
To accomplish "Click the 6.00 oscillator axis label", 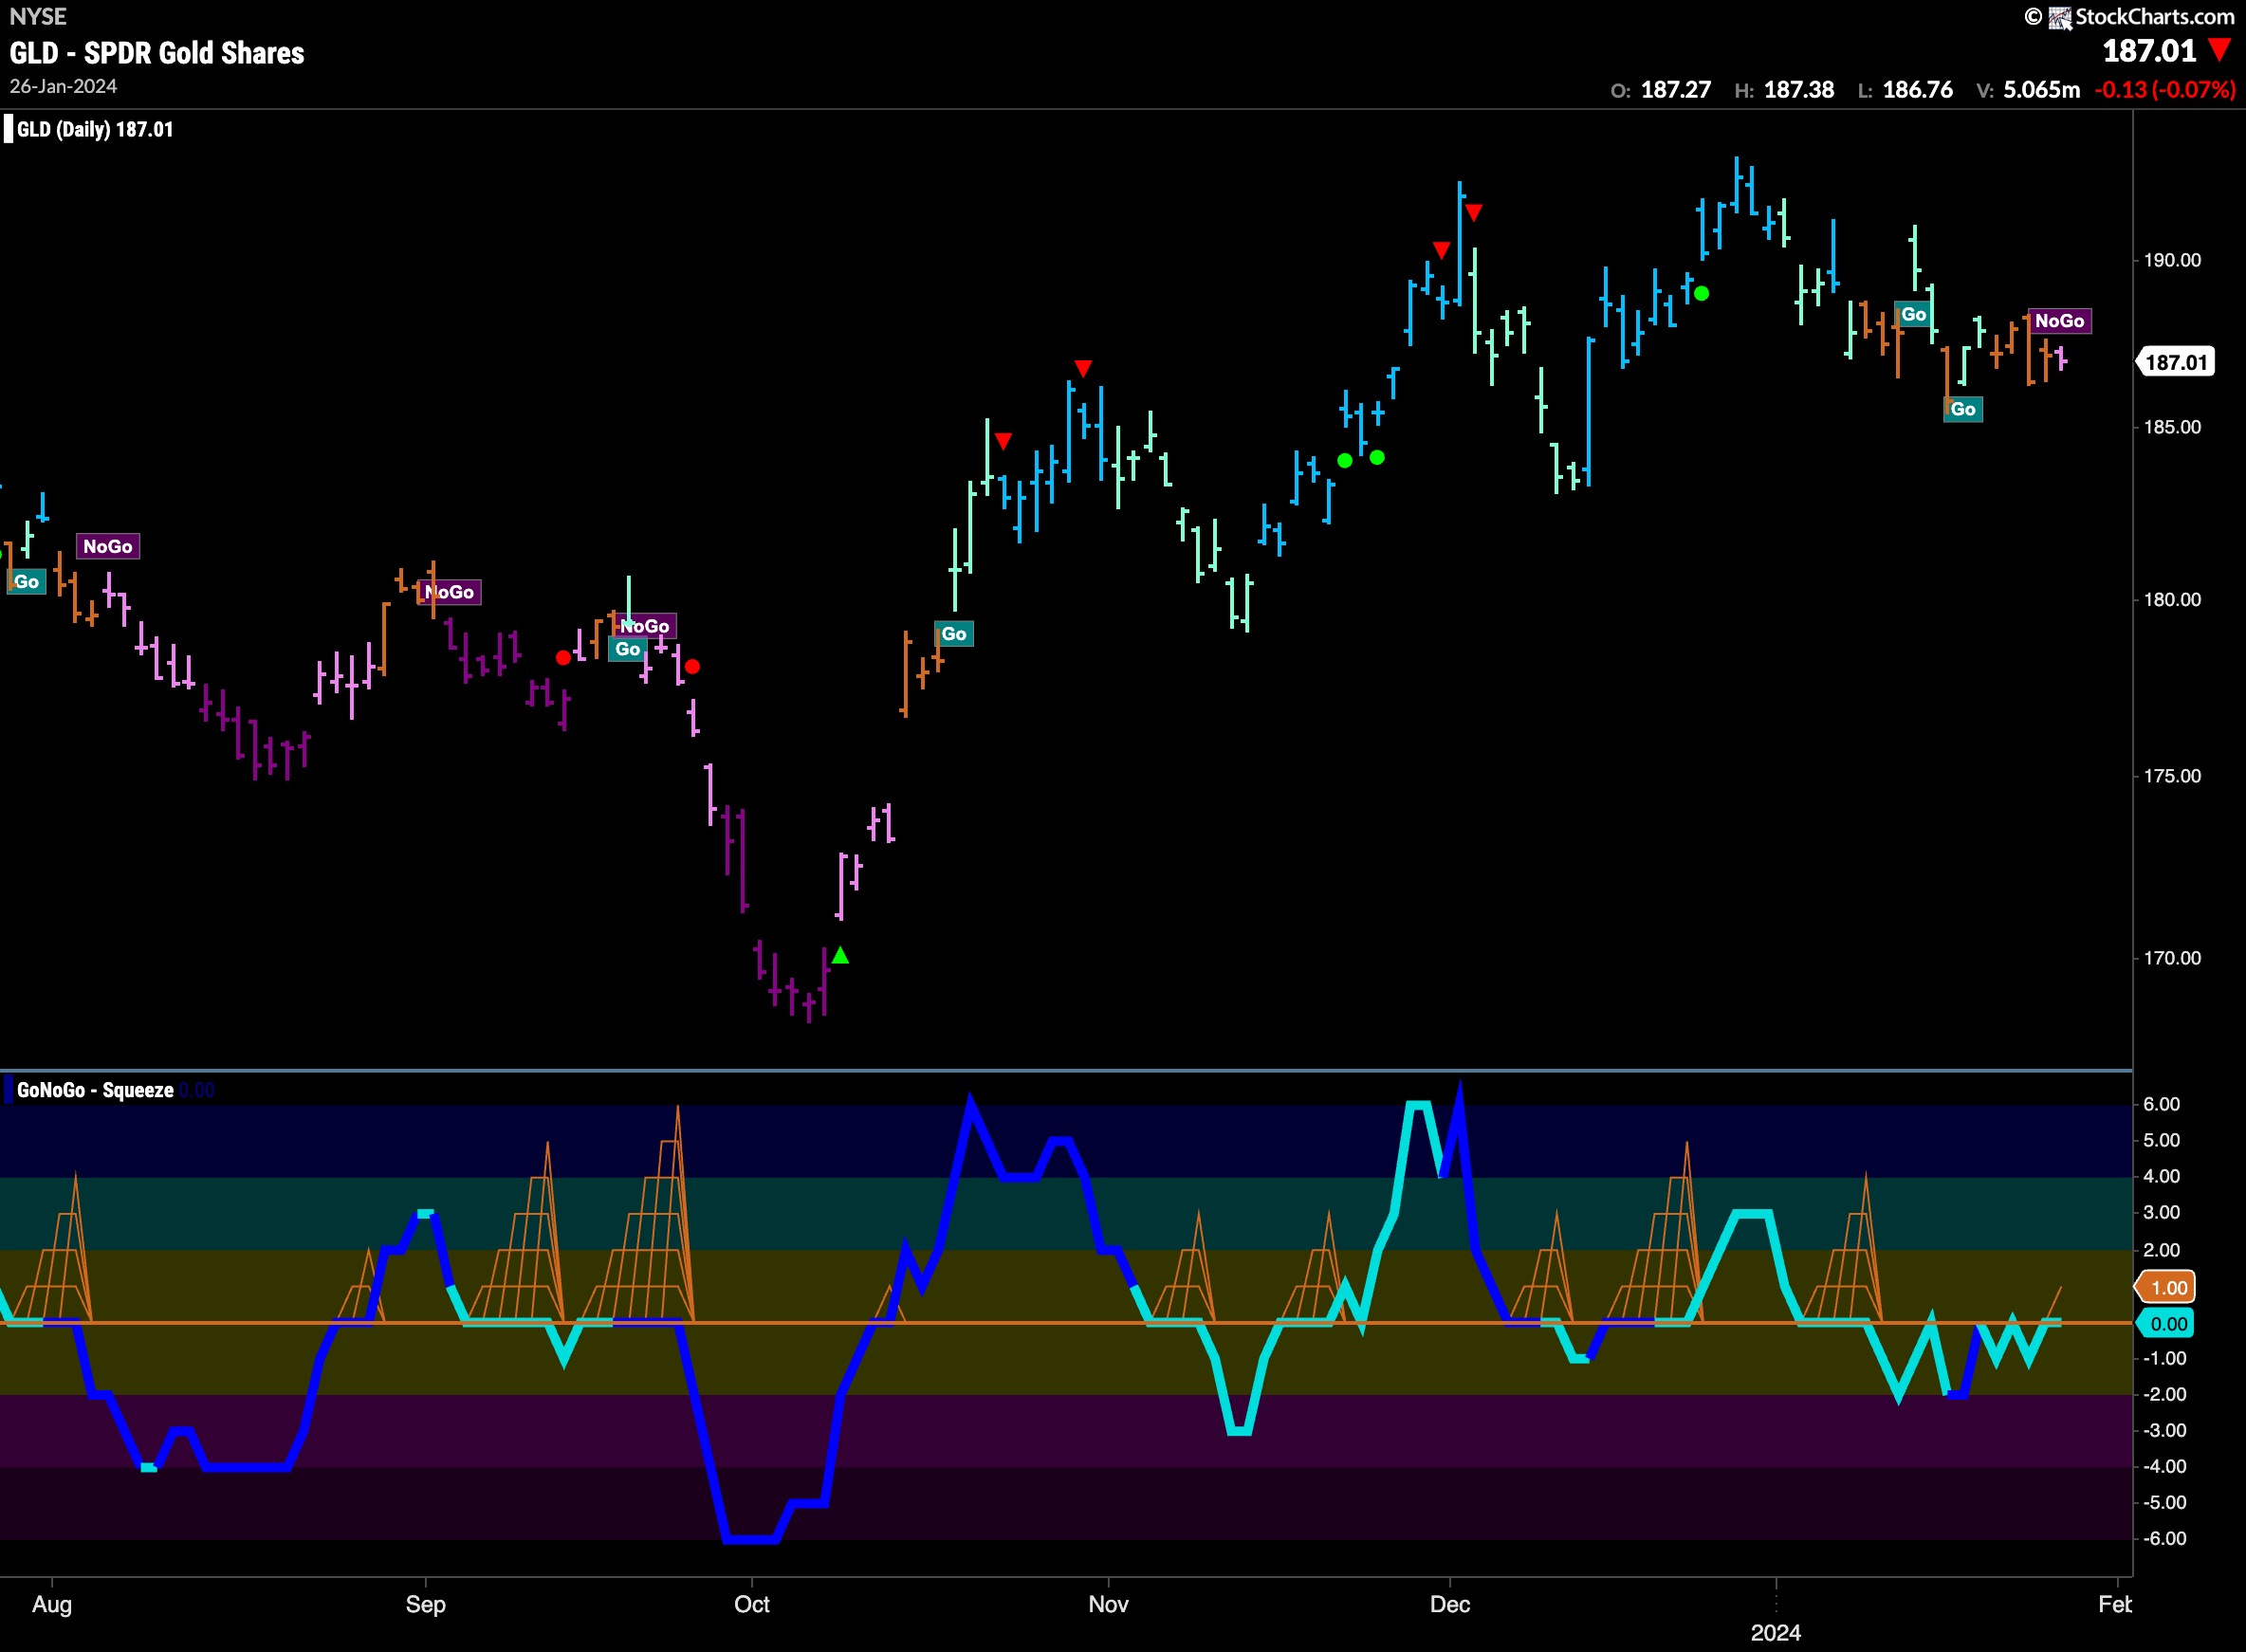I will tap(2161, 1105).
